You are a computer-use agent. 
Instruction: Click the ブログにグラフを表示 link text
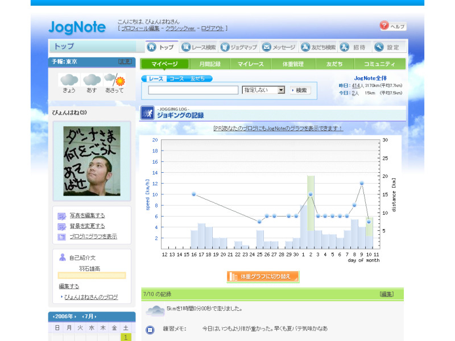tap(93, 236)
